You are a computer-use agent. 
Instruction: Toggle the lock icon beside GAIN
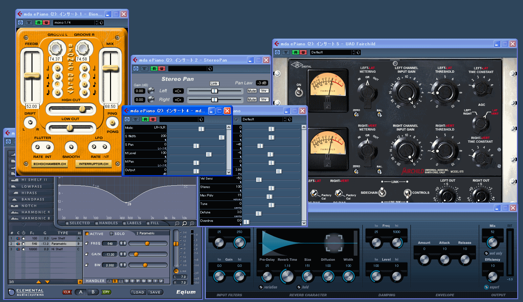87,254
